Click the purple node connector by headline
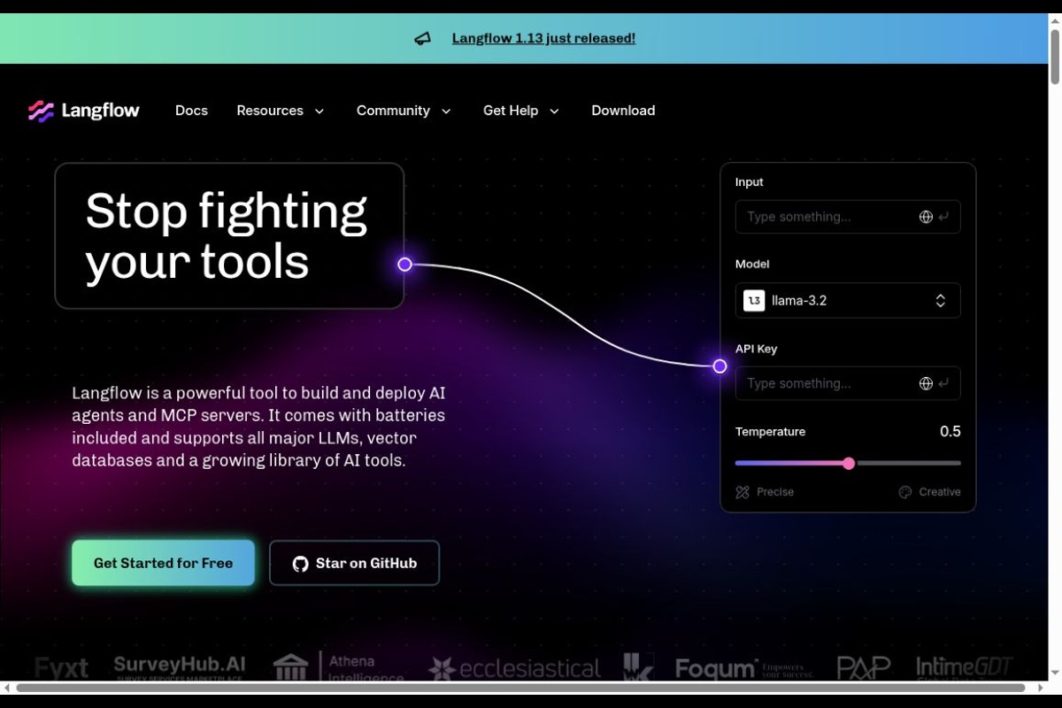 (x=404, y=265)
